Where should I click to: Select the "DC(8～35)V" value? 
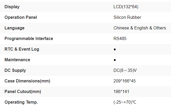pyautogui.click(x=125, y=70)
